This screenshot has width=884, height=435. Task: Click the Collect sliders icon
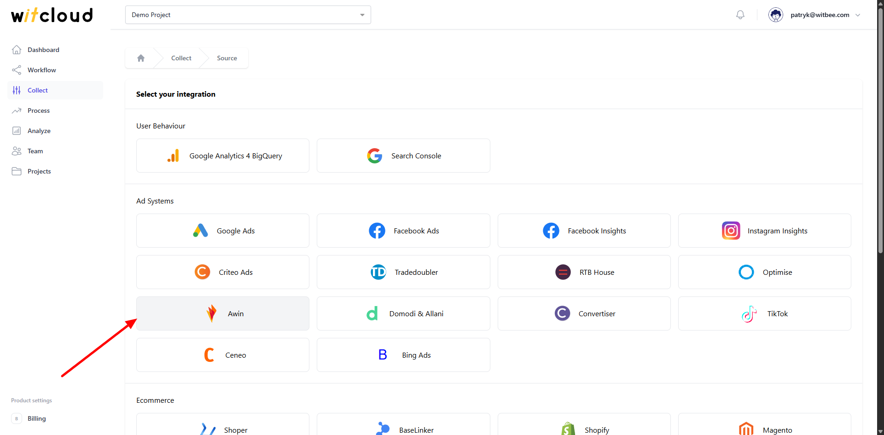point(17,90)
